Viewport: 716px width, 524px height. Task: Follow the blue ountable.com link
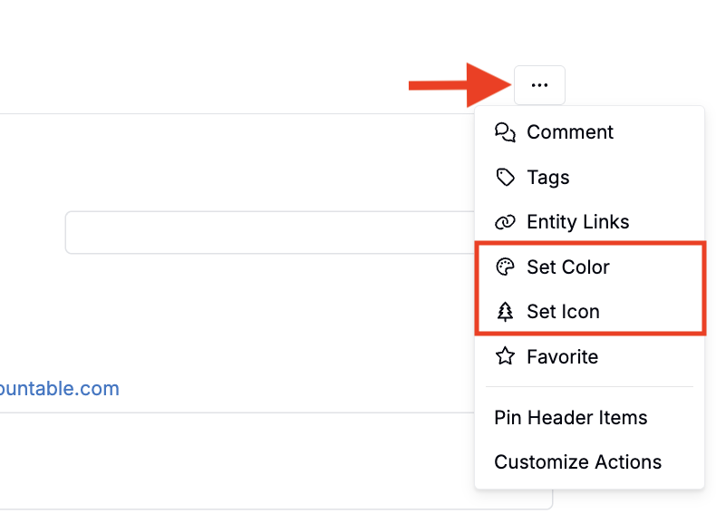click(x=60, y=389)
